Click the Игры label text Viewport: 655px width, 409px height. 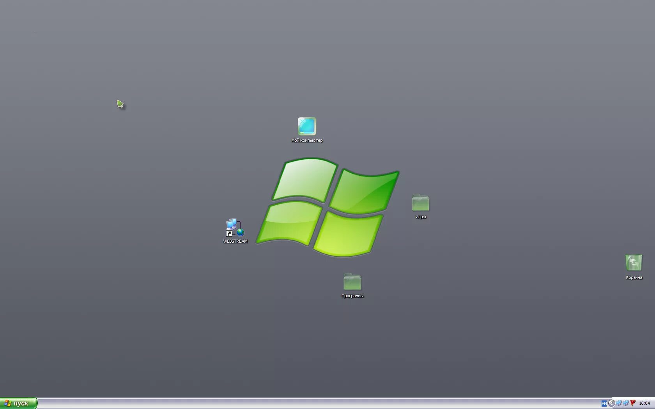(x=421, y=217)
